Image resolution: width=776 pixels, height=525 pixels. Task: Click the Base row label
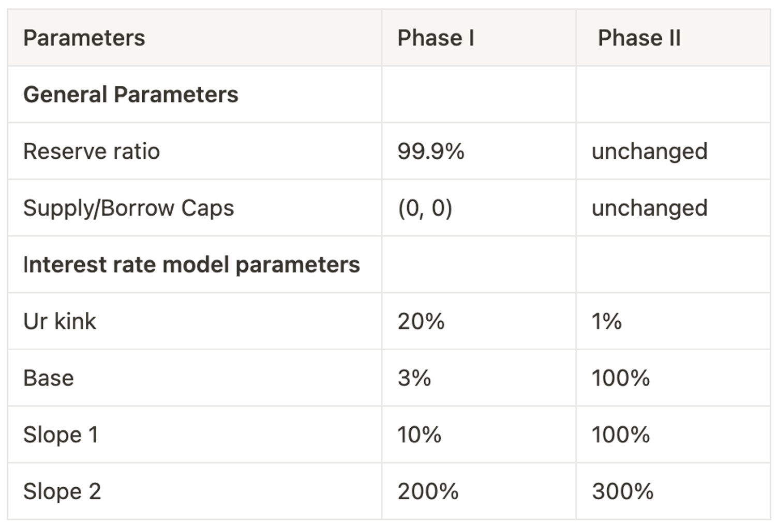tap(49, 378)
